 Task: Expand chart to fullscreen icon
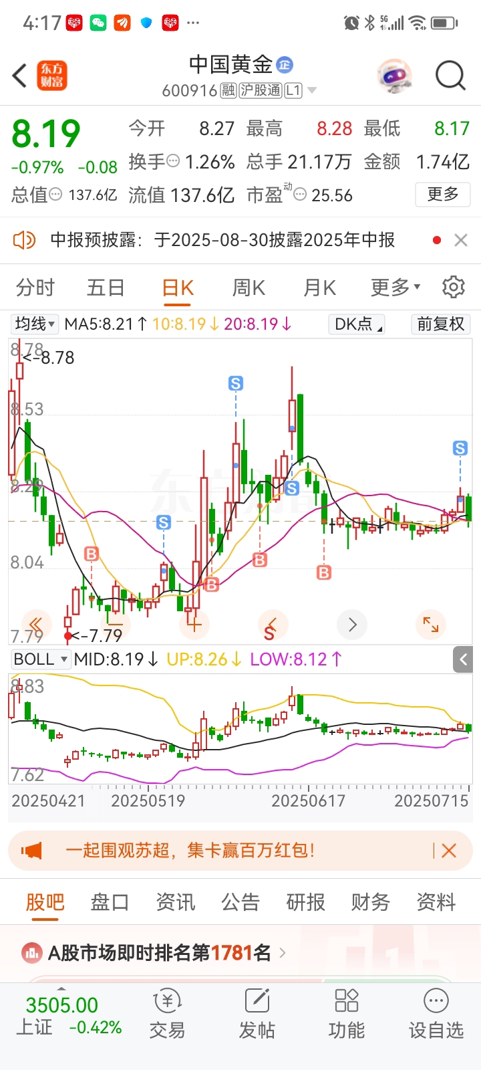[431, 625]
